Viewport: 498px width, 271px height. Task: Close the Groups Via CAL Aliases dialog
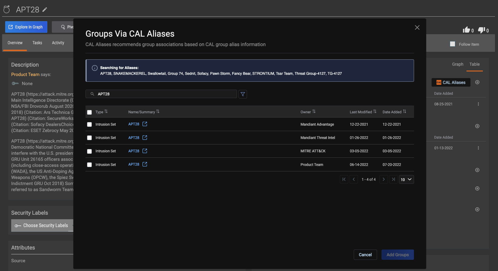[x=417, y=28]
